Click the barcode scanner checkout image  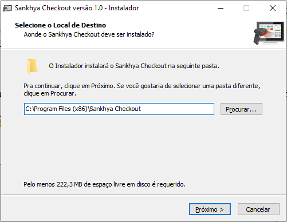[269, 33]
